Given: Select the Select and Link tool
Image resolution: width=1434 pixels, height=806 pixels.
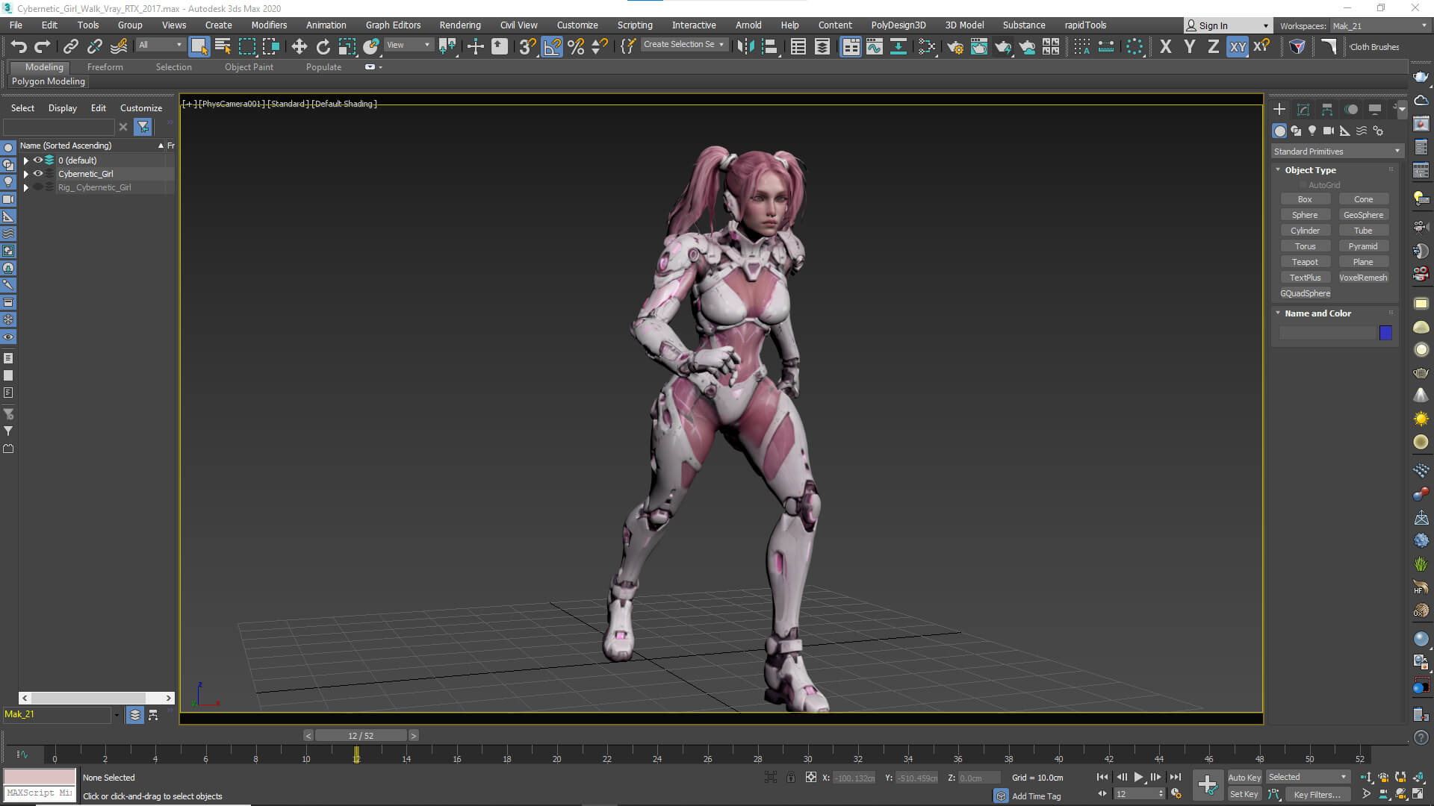Looking at the screenshot, I should click(70, 47).
